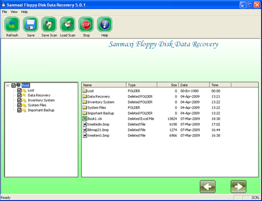Image resolution: width=262 pixels, height=201 pixels.
Task: Sort the file list by Name column header
Action: click(104, 85)
